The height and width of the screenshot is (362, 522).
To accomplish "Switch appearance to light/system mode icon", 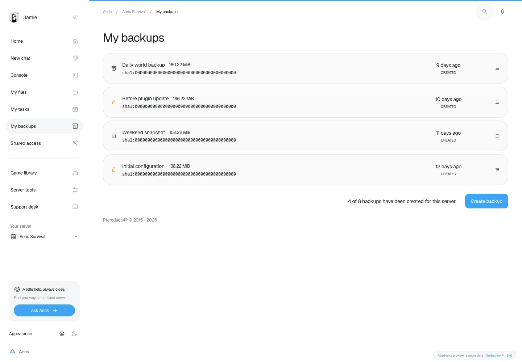I will pyautogui.click(x=62, y=334).
